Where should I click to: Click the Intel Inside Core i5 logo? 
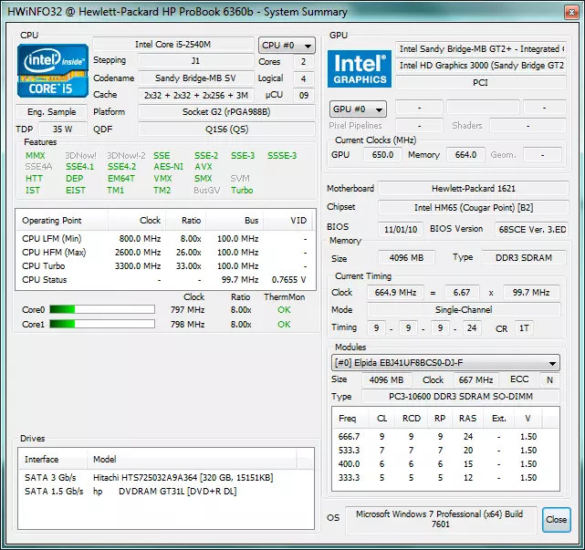tap(53, 71)
